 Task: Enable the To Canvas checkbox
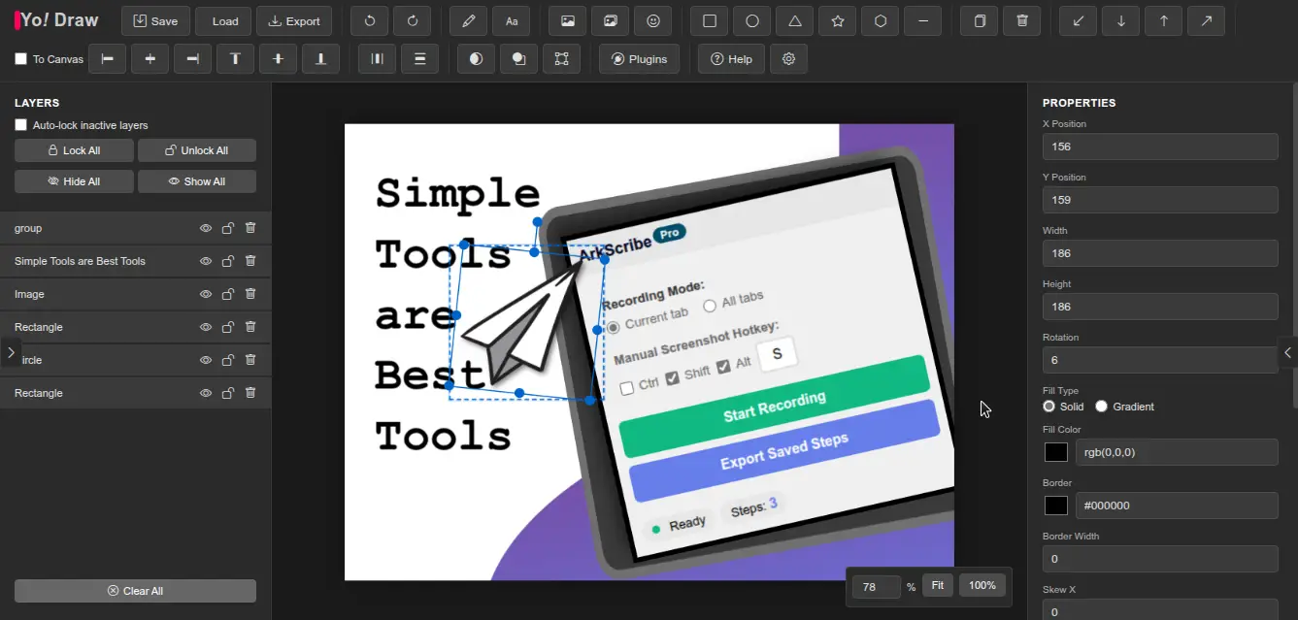point(19,58)
